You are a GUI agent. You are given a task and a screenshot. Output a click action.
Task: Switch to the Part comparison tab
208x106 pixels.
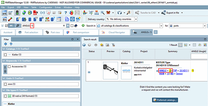coord(81,32)
